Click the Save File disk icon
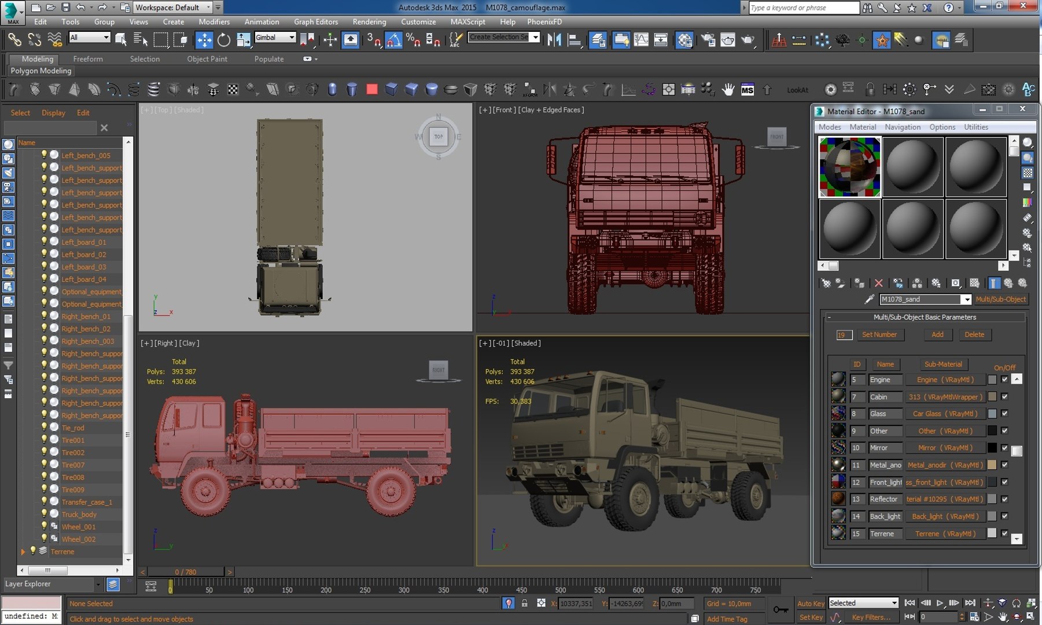This screenshot has width=1042, height=625. pos(65,8)
